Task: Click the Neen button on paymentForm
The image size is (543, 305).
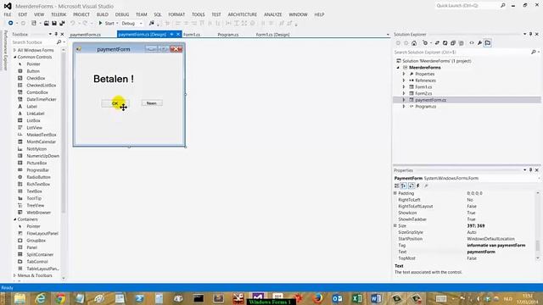Action: coord(152,103)
